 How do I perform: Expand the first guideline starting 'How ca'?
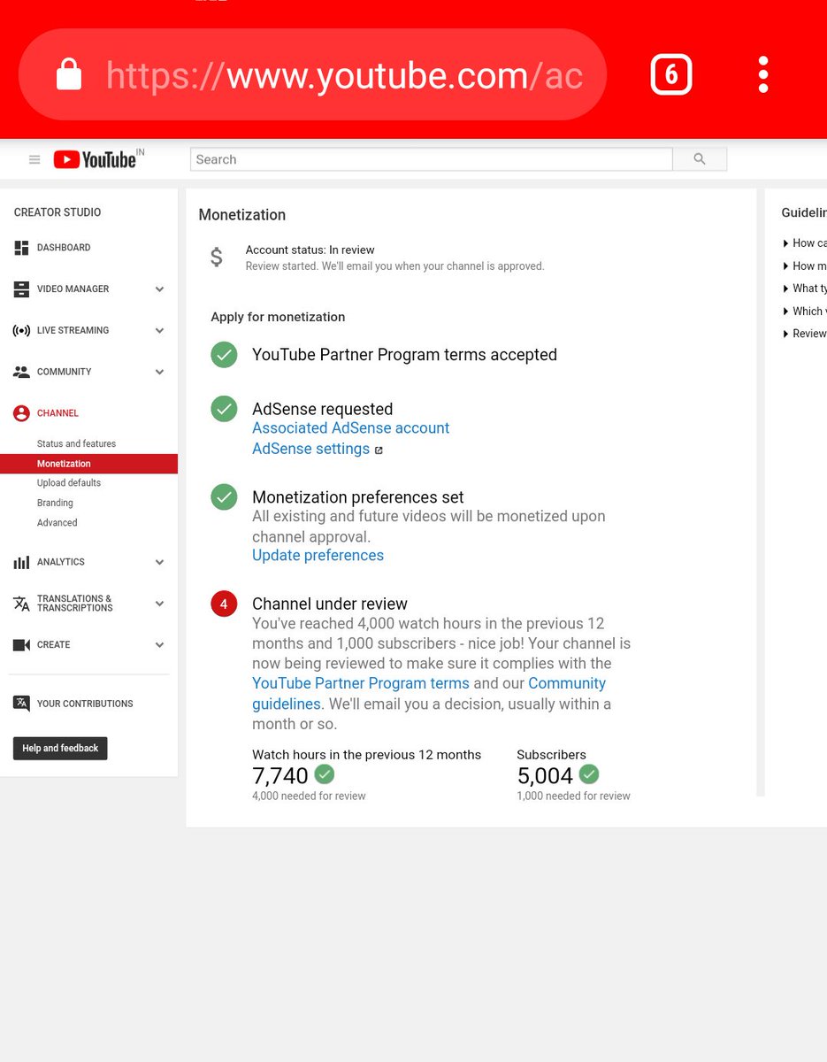[804, 243]
